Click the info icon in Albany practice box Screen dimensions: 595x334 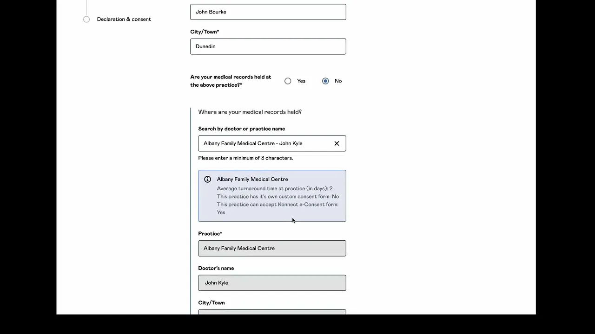[207, 180]
